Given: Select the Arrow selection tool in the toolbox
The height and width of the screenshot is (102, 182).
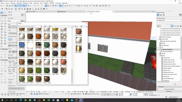Looking at the screenshot, I should (2, 12).
